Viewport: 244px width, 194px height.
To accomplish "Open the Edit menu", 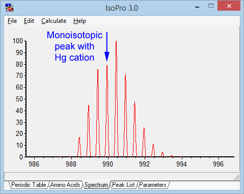I will click(29, 21).
